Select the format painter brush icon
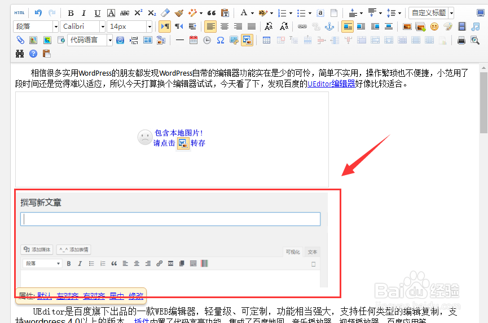The width and height of the screenshot is (488, 323). (179, 13)
